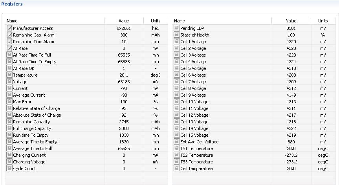Click the lock icon beside Temperature
This screenshot has height=185, width=339.
tap(9, 75)
